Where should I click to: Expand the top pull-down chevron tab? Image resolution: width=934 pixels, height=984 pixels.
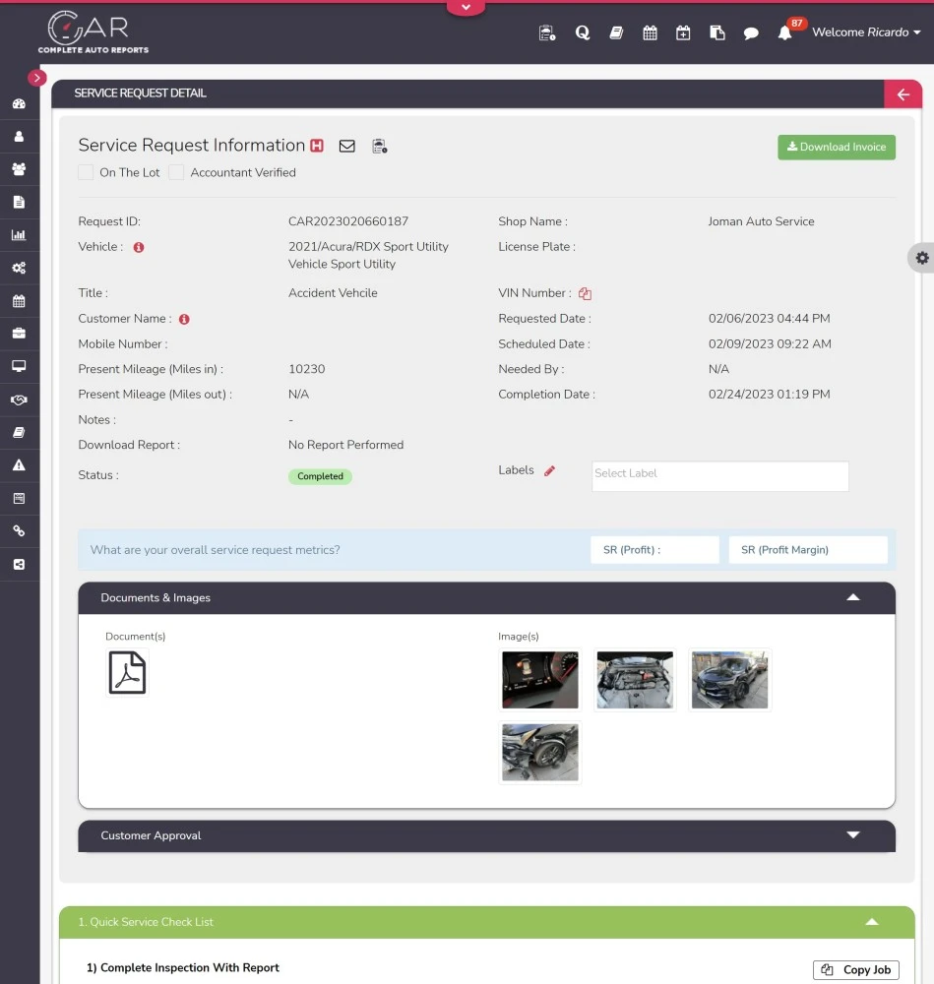pos(466,8)
